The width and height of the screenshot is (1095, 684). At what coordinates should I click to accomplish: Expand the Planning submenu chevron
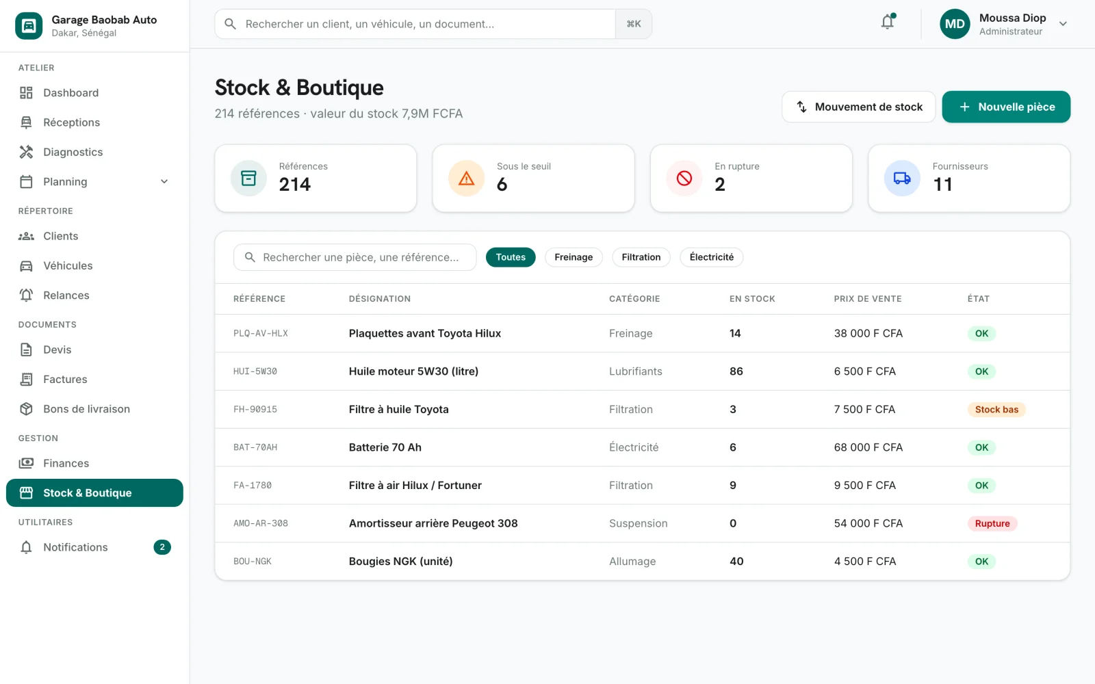coord(164,182)
